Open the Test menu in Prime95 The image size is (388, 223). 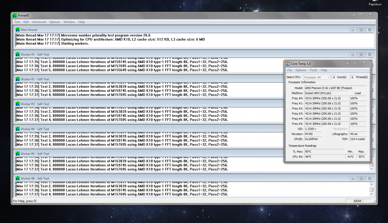[17, 22]
